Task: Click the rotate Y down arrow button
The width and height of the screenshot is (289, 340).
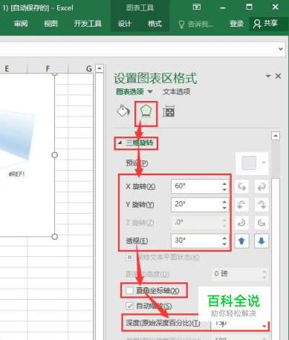Action: click(262, 205)
